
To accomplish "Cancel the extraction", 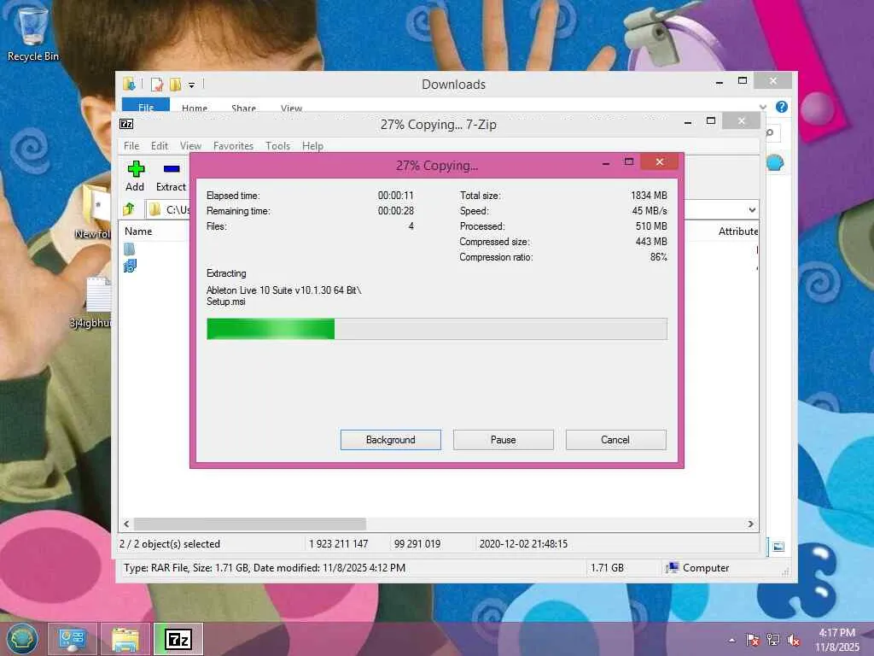I will point(615,440).
